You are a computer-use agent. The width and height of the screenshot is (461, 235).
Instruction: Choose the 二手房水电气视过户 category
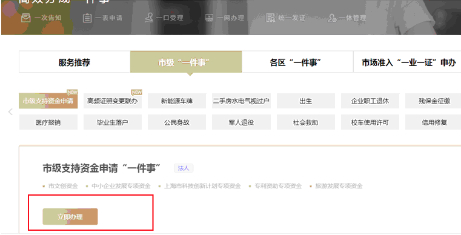pos(241,101)
